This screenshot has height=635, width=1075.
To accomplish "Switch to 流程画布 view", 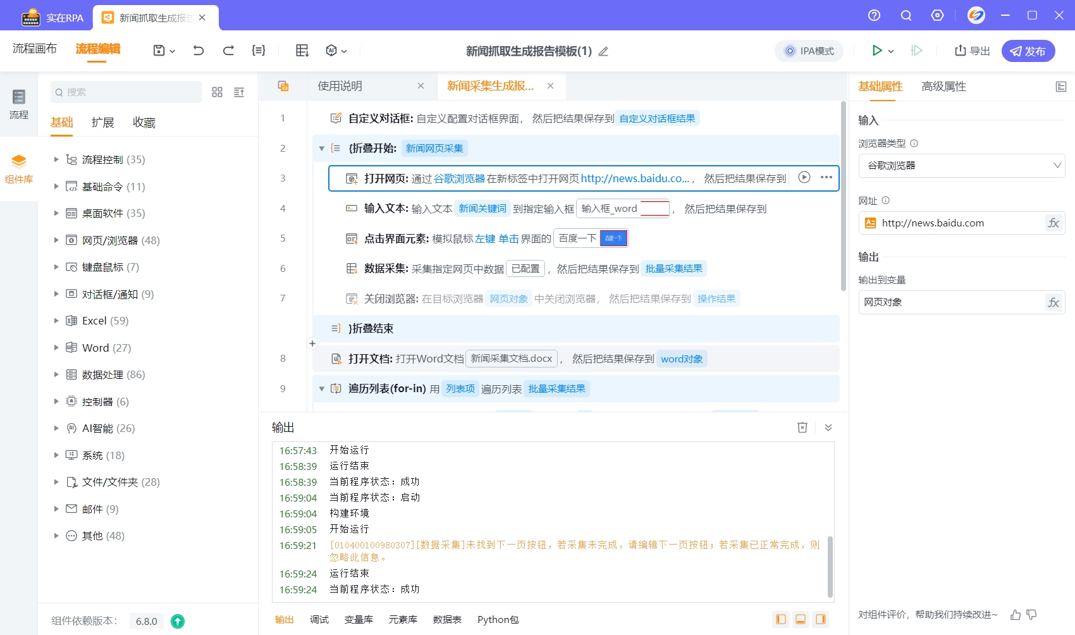I will pyautogui.click(x=35, y=49).
